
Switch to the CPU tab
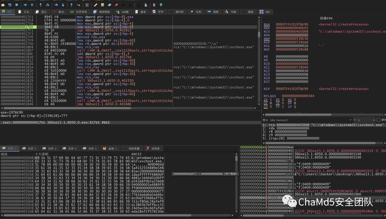(7, 12)
